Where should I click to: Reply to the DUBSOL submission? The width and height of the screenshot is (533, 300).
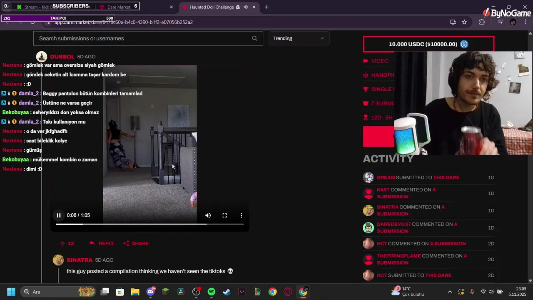click(x=102, y=243)
